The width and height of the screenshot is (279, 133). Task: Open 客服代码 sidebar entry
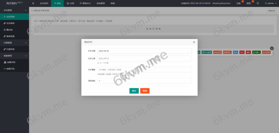pyautogui.click(x=11, y=69)
